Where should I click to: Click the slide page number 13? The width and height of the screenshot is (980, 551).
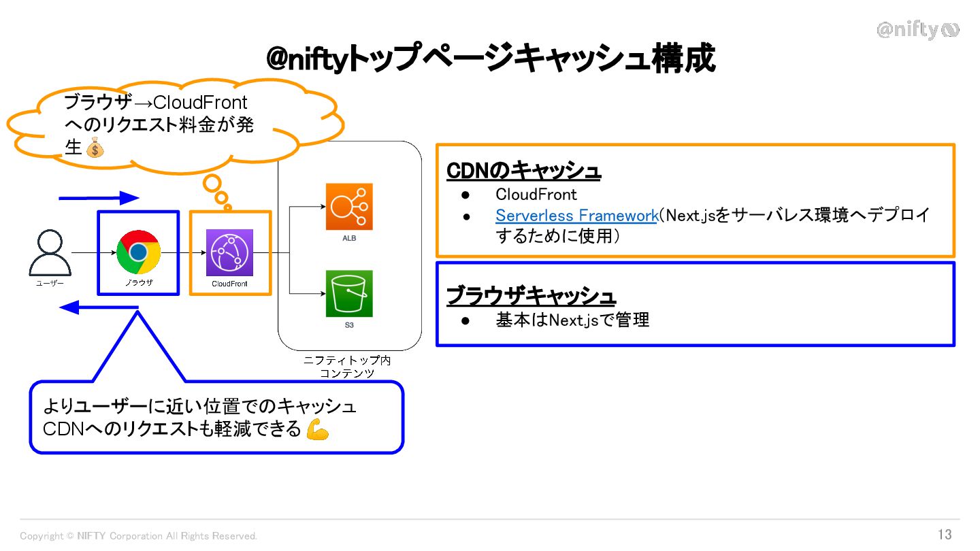pos(945,534)
